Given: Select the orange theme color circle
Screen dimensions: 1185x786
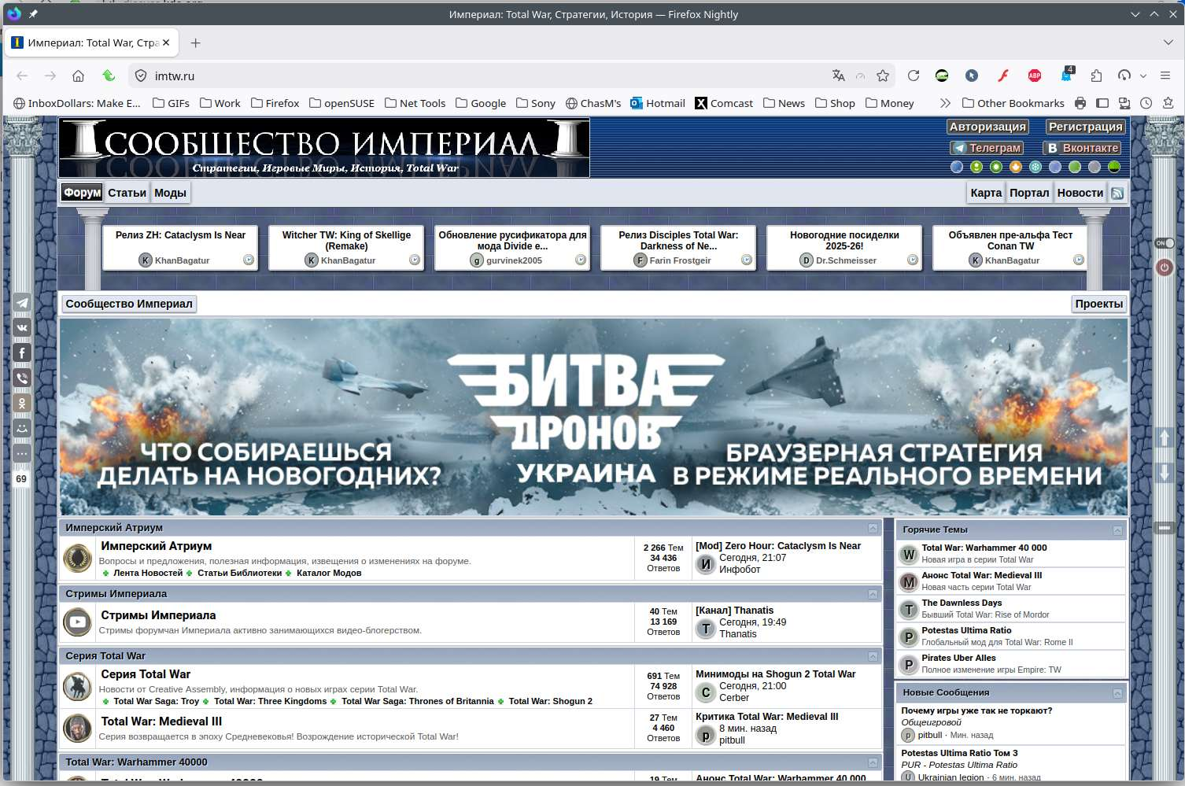Looking at the screenshot, I should pyautogui.click(x=1016, y=167).
